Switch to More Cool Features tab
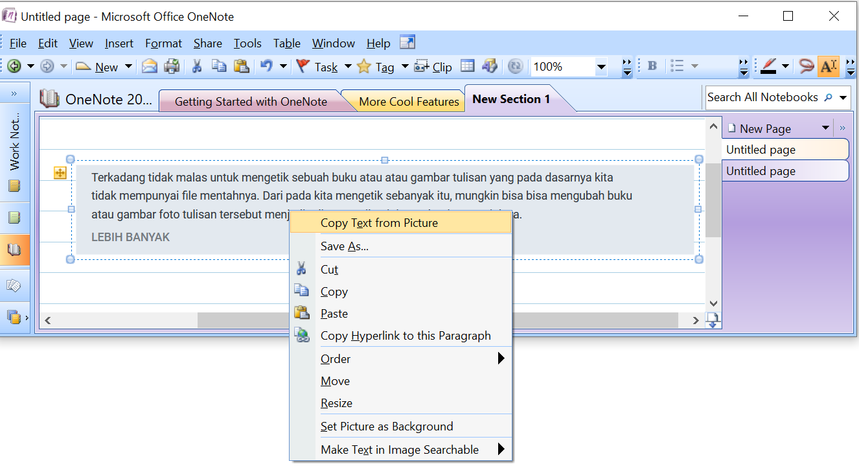The image size is (859, 468). point(409,101)
